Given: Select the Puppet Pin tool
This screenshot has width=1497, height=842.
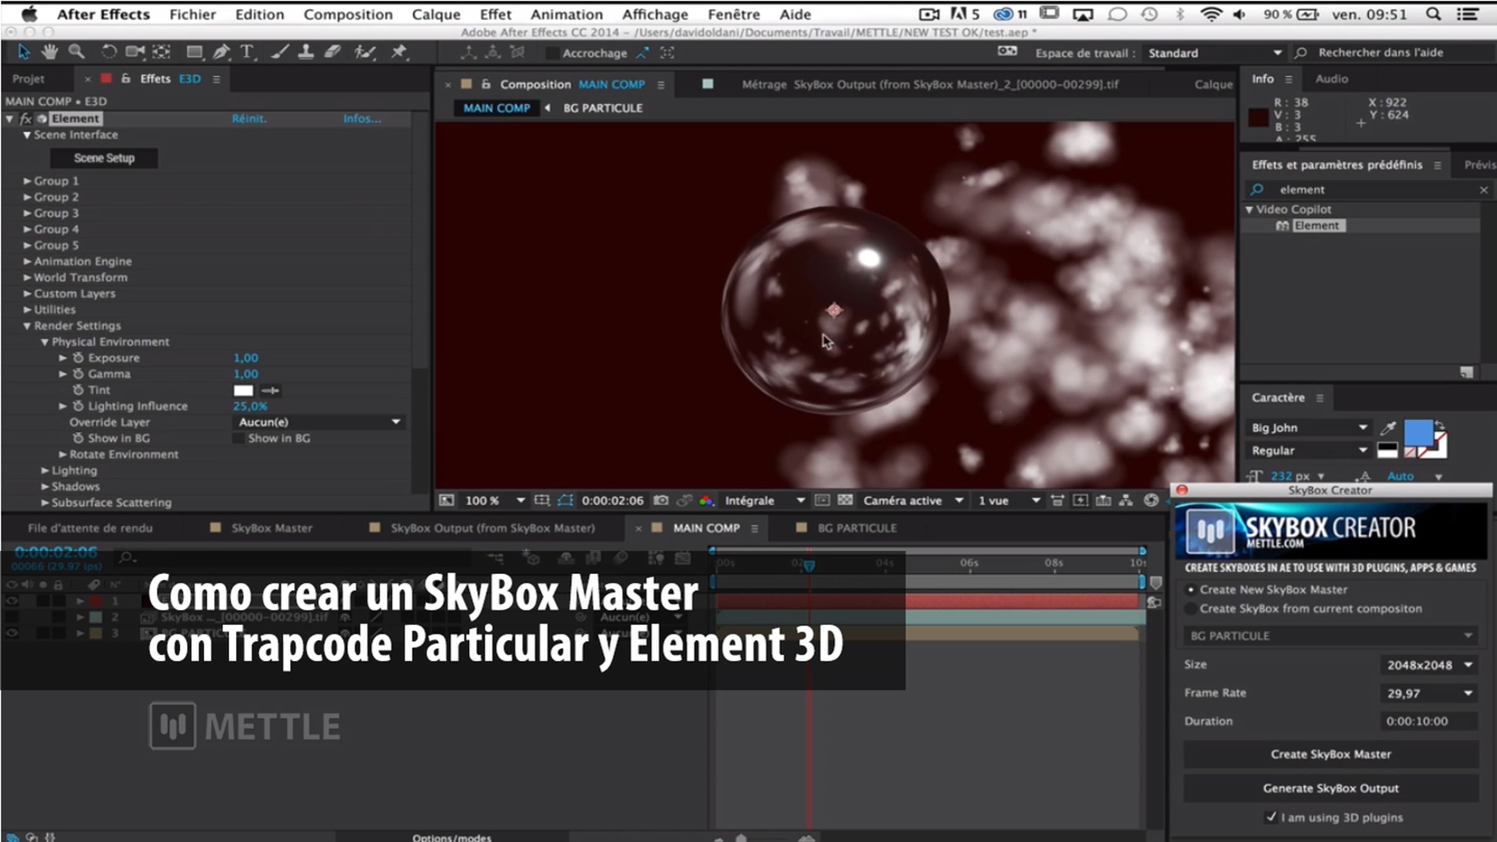Looking at the screenshot, I should pos(399,52).
